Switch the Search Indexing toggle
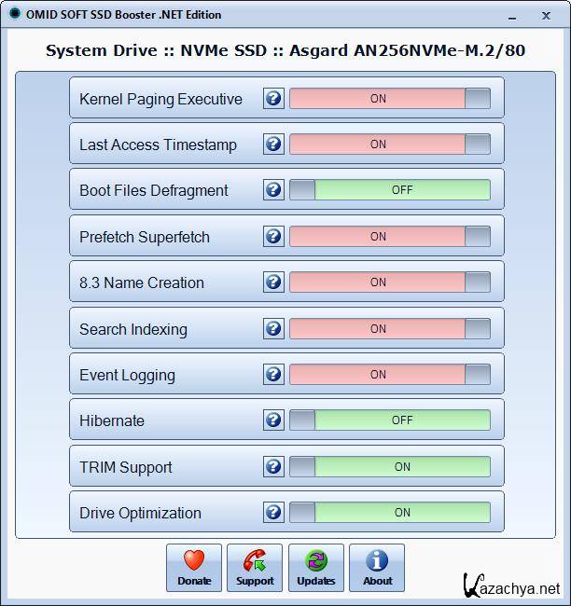Viewport: 571px width, 606px height. [x=389, y=329]
